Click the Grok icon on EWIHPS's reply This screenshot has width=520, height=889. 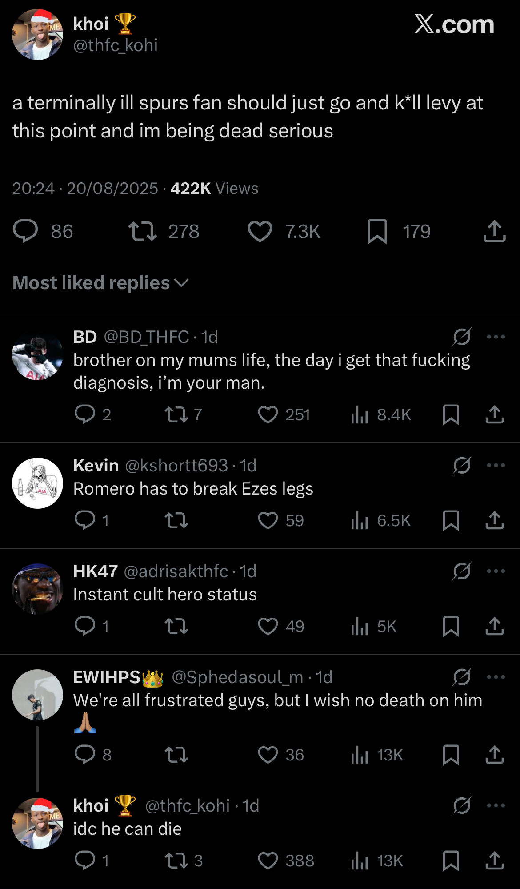tap(462, 677)
